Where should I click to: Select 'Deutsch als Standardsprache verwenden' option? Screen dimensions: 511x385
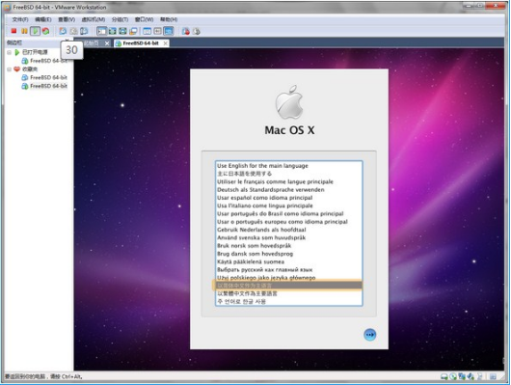[x=288, y=189]
